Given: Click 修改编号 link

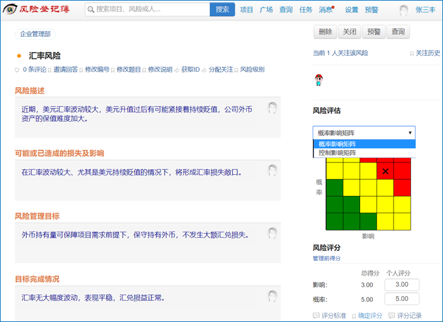Looking at the screenshot, I should (x=97, y=69).
